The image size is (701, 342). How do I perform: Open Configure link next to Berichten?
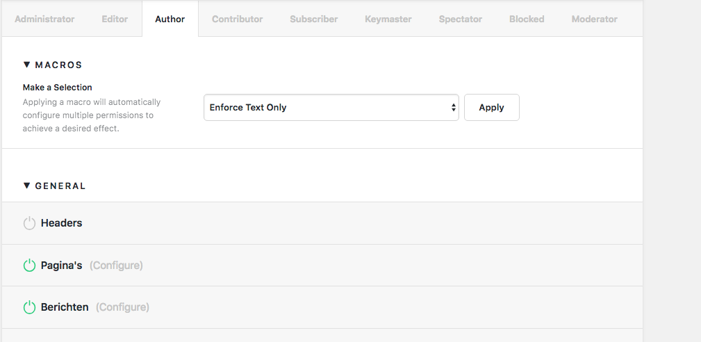(x=122, y=307)
